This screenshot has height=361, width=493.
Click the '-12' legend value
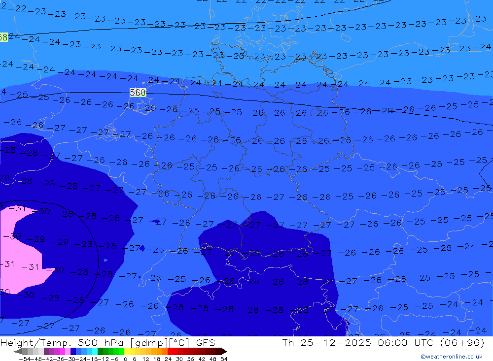click(103, 359)
